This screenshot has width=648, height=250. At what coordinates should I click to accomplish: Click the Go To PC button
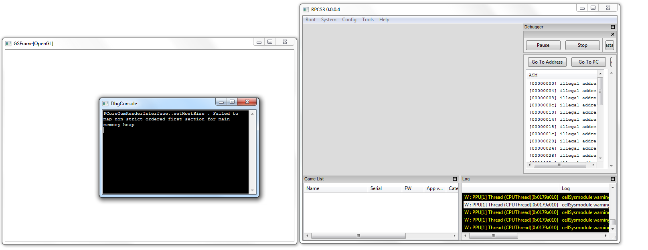[588, 62]
